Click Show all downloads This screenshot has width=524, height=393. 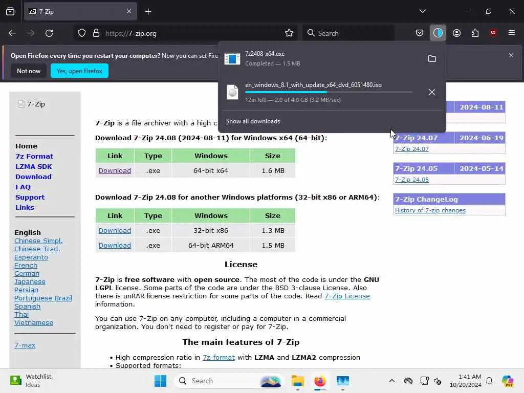coord(253,121)
